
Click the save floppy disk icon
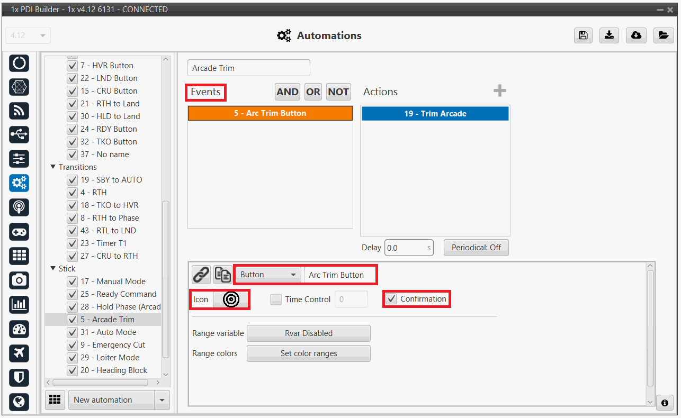pos(583,35)
